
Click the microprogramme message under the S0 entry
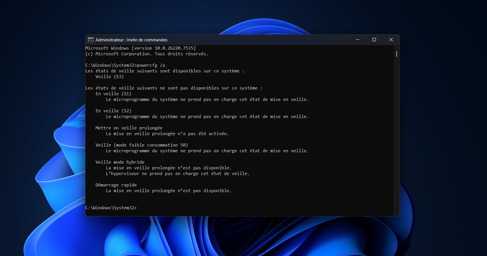coord(207,151)
